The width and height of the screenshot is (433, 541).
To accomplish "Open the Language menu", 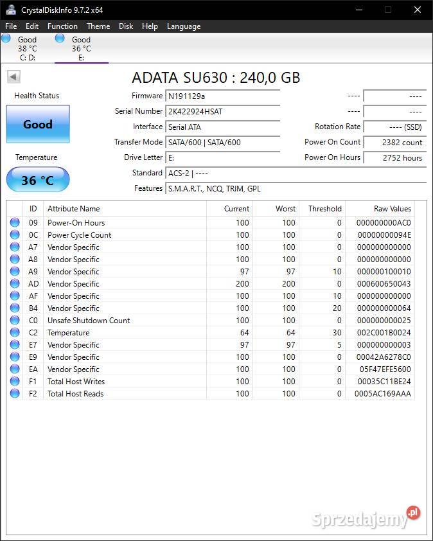I will tap(184, 26).
